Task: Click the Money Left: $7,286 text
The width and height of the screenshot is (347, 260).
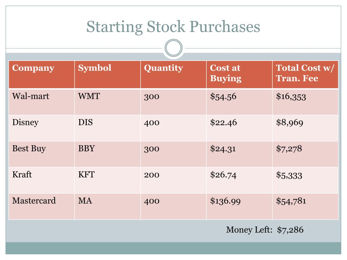Action: pos(265,230)
